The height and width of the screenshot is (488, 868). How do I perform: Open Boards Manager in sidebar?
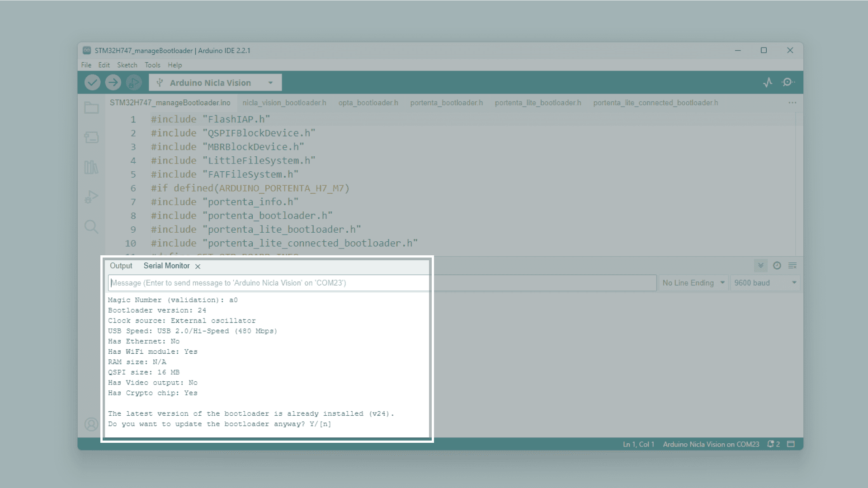tap(91, 137)
